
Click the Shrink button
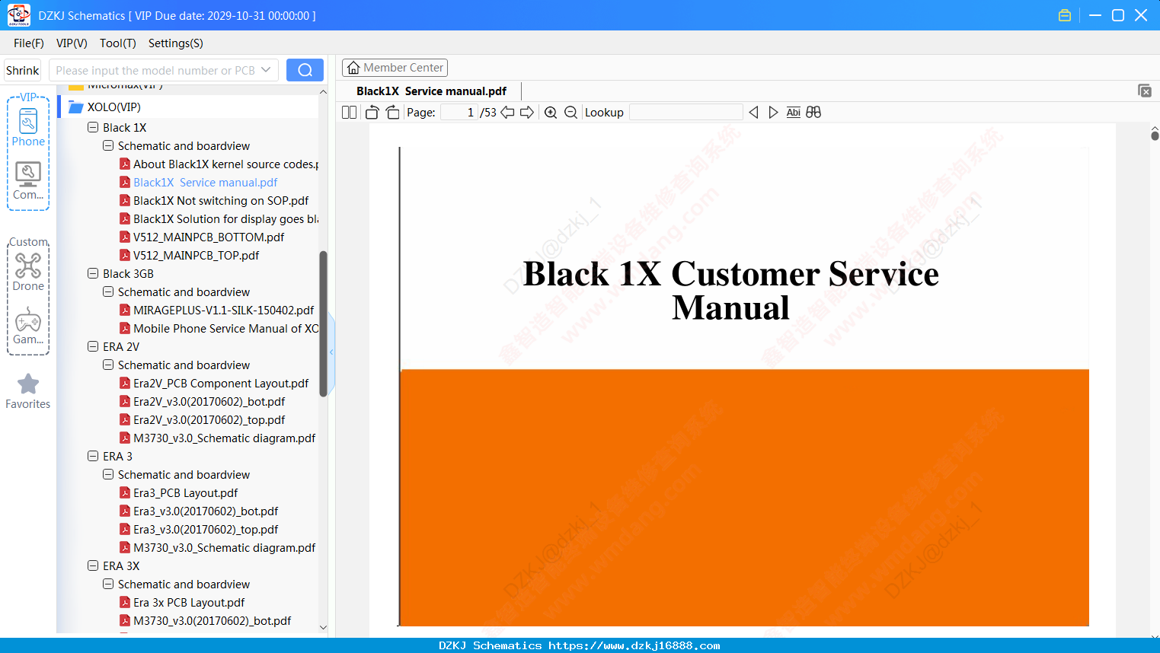(23, 70)
